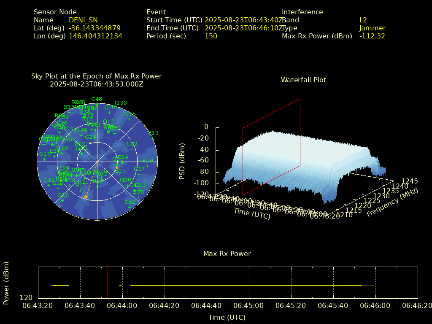
Task: Select the C27 satellite marker
Action: (139, 174)
